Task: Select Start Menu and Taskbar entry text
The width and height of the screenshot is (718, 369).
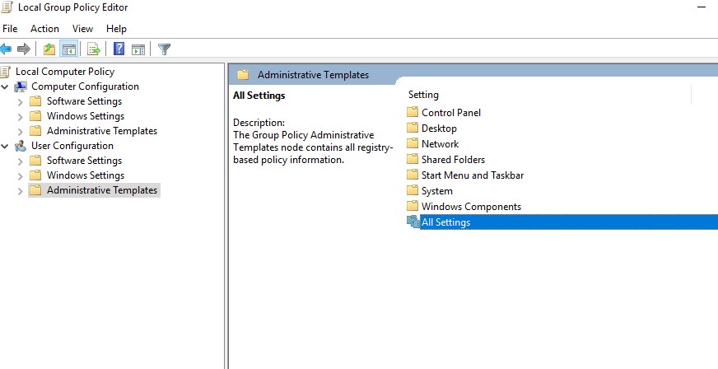Action: click(473, 175)
